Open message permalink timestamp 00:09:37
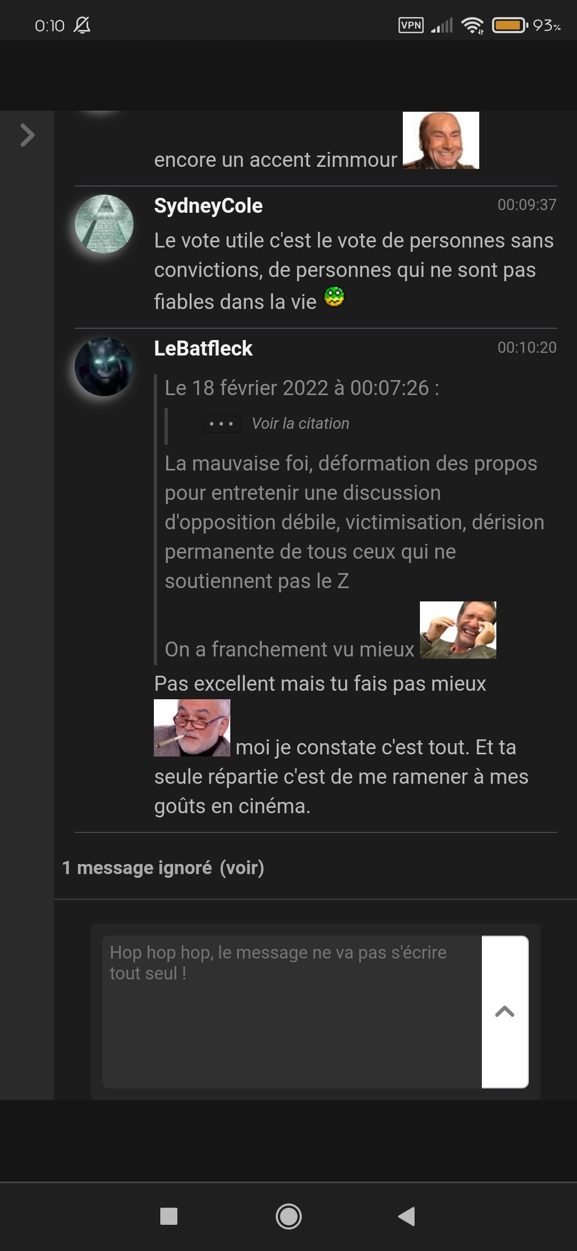The image size is (577, 1251). [527, 205]
